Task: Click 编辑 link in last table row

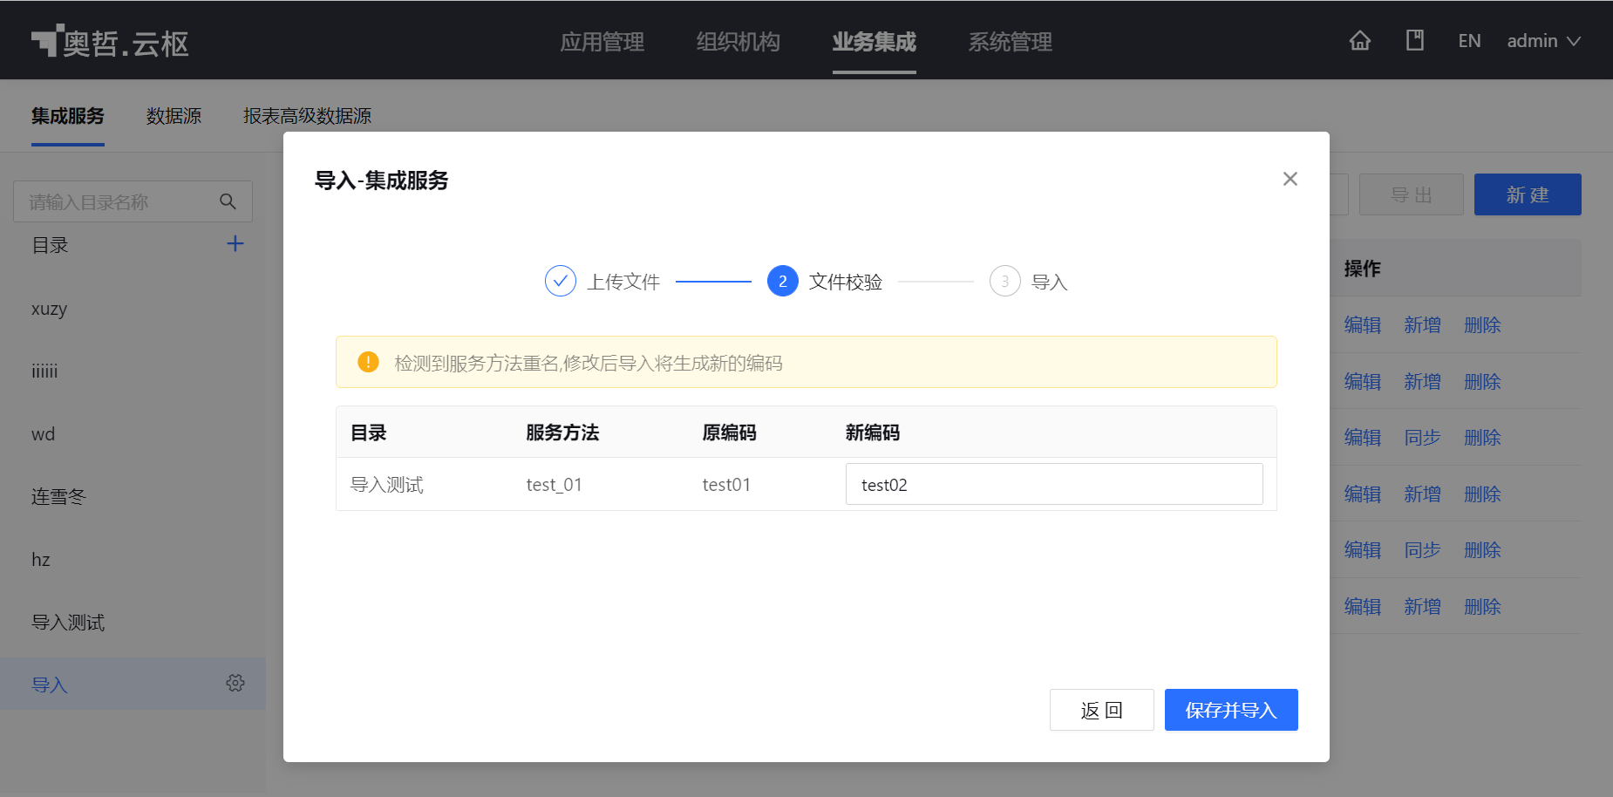Action: [x=1363, y=607]
